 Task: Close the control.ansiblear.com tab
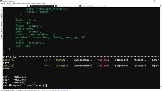(52, 6)
